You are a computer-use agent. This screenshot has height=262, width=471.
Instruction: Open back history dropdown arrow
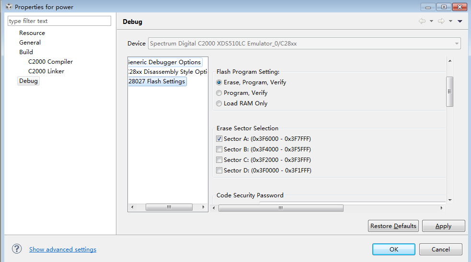(431, 21)
